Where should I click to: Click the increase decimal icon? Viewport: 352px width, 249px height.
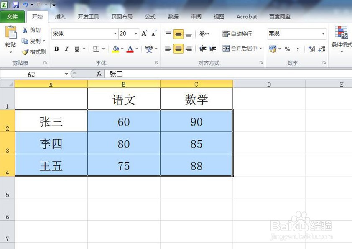pos(312,49)
